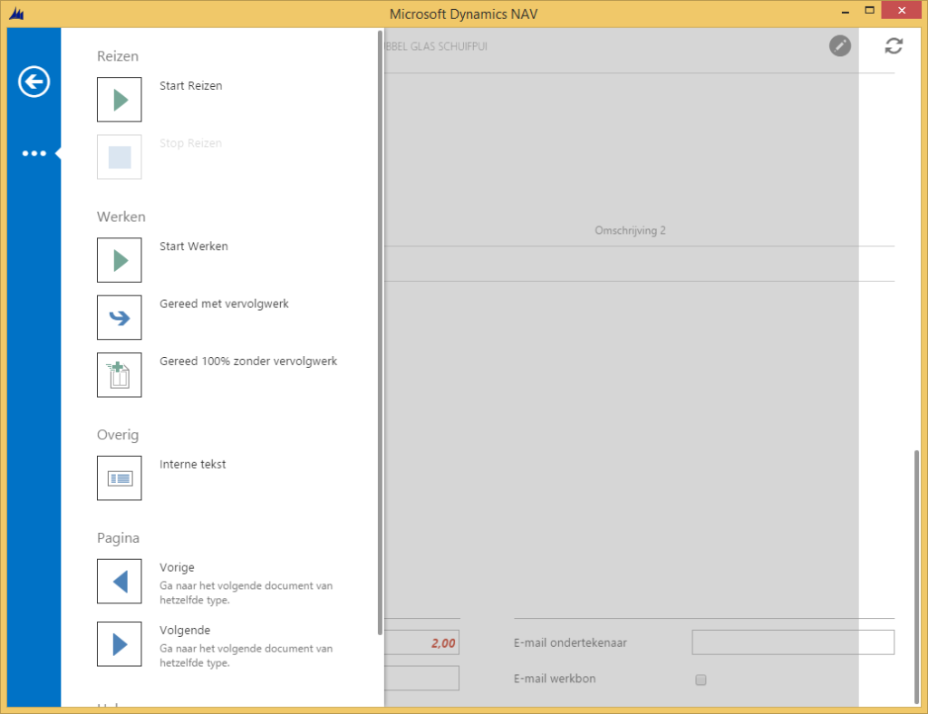928x714 pixels.
Task: Click the pencil edit icon
Action: pyautogui.click(x=840, y=45)
